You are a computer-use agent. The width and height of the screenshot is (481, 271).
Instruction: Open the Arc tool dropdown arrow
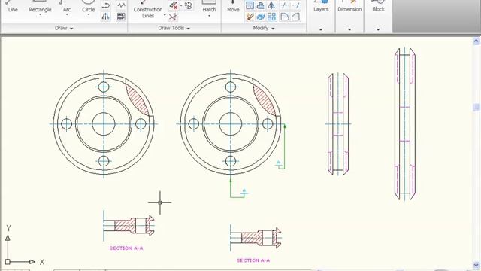click(67, 15)
